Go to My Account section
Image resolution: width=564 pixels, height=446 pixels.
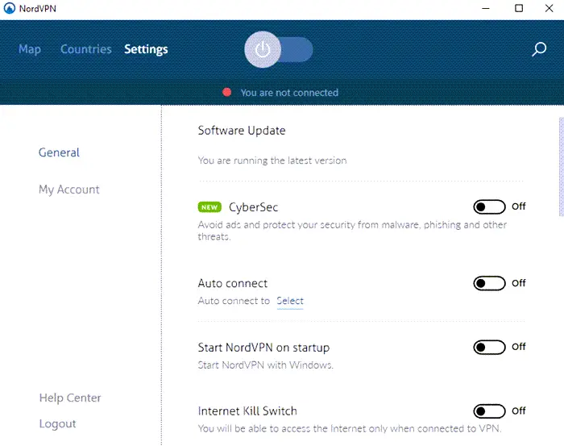tap(69, 190)
